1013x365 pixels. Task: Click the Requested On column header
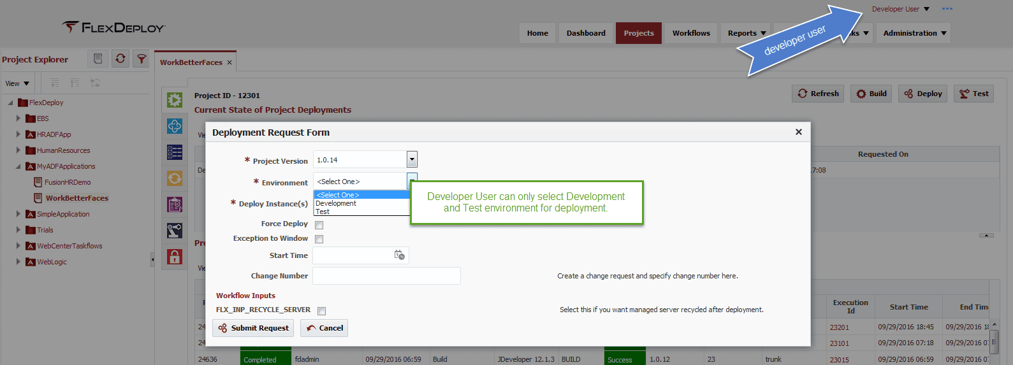pyautogui.click(x=883, y=154)
